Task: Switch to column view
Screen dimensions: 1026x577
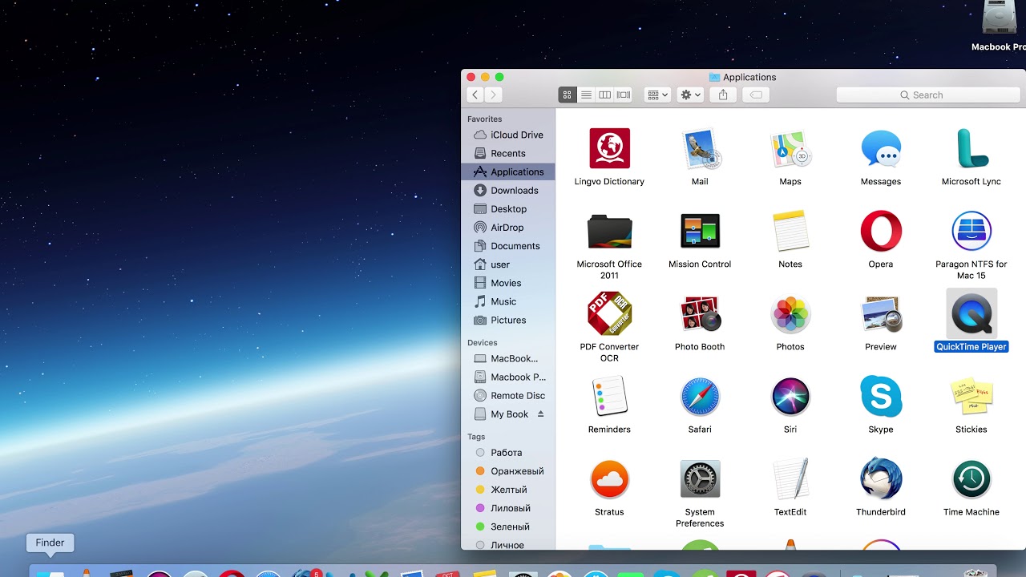Action: click(x=605, y=95)
